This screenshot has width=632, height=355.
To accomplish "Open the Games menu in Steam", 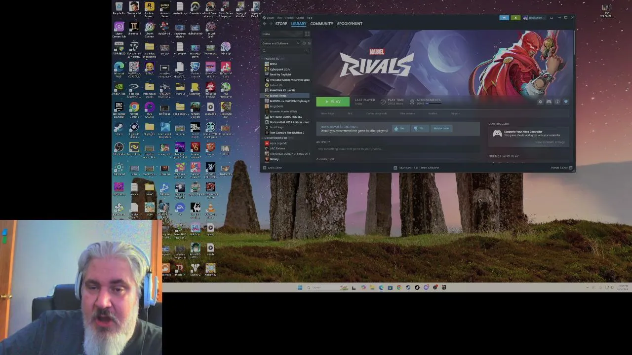I will tap(300, 18).
